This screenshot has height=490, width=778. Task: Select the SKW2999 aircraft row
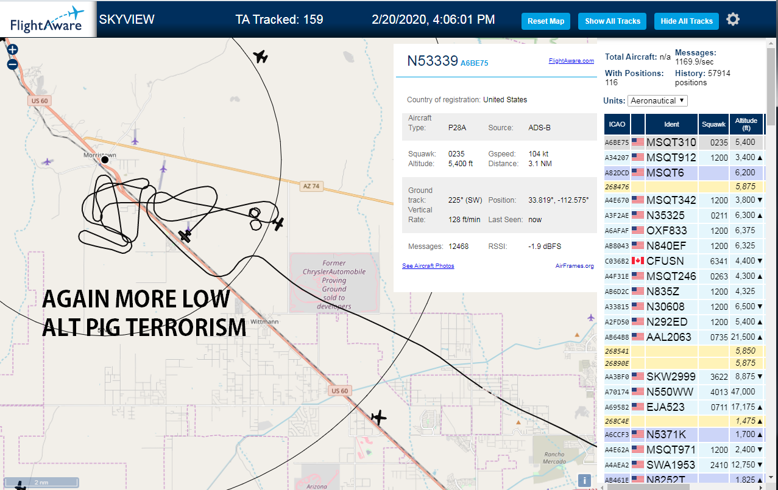click(x=684, y=376)
